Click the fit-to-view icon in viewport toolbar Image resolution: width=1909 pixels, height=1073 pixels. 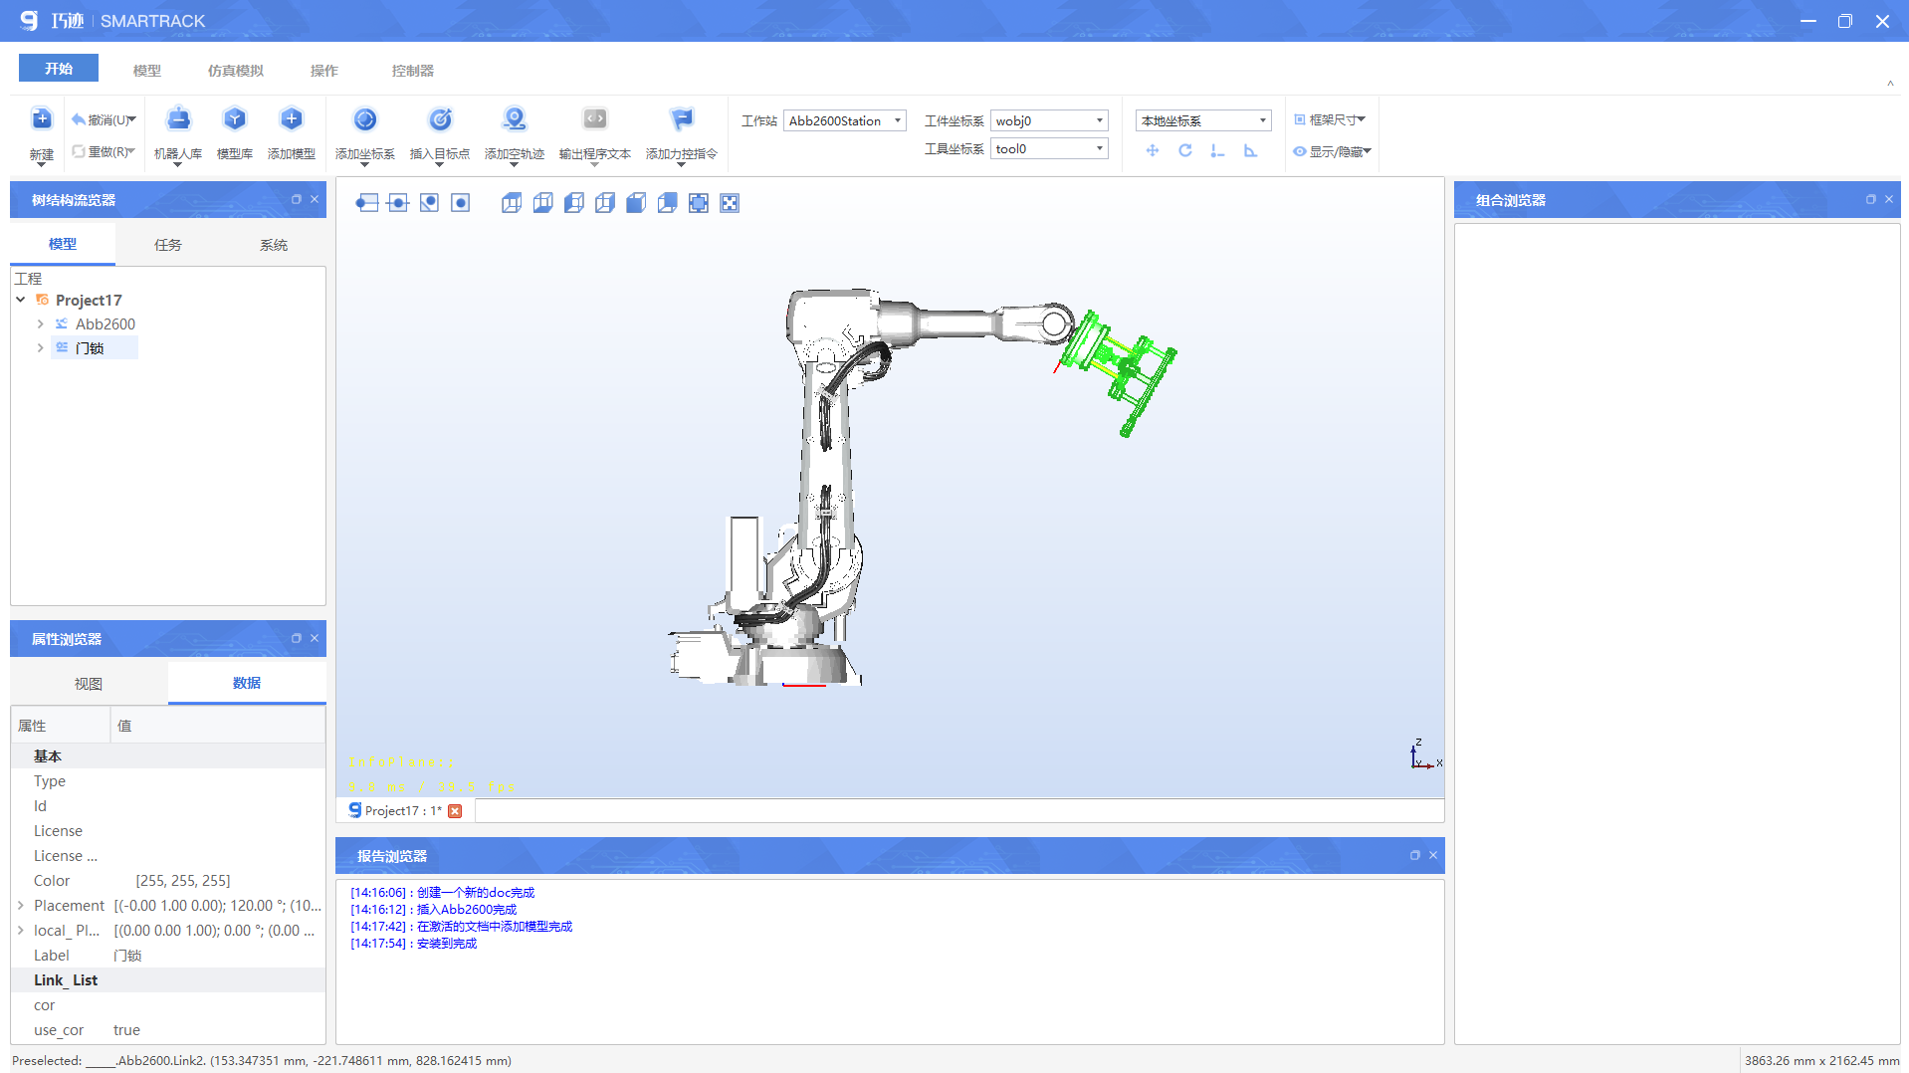[x=699, y=203]
